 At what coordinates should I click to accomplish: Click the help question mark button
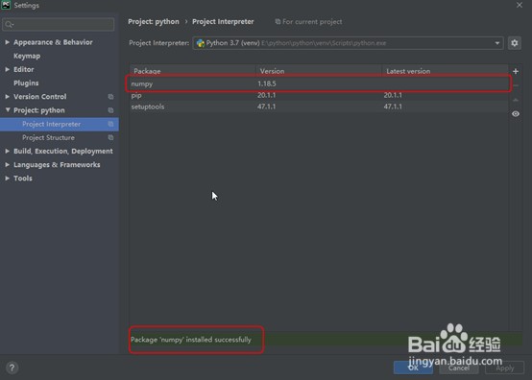[x=12, y=368]
